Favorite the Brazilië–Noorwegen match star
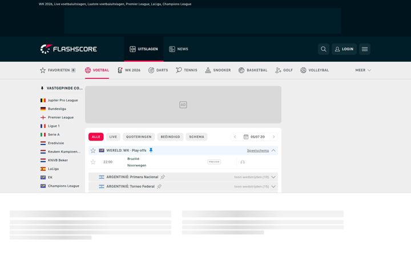 (x=93, y=162)
